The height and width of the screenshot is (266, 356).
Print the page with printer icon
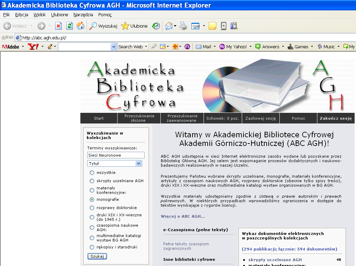(x=183, y=26)
